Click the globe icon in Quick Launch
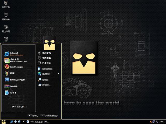166x124 pixels. click(16, 122)
